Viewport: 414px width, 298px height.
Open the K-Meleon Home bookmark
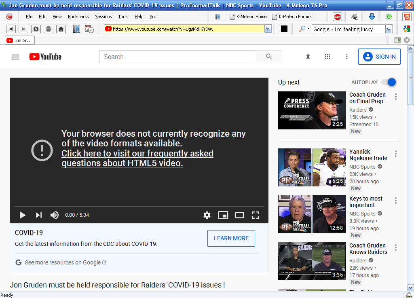coord(248,17)
